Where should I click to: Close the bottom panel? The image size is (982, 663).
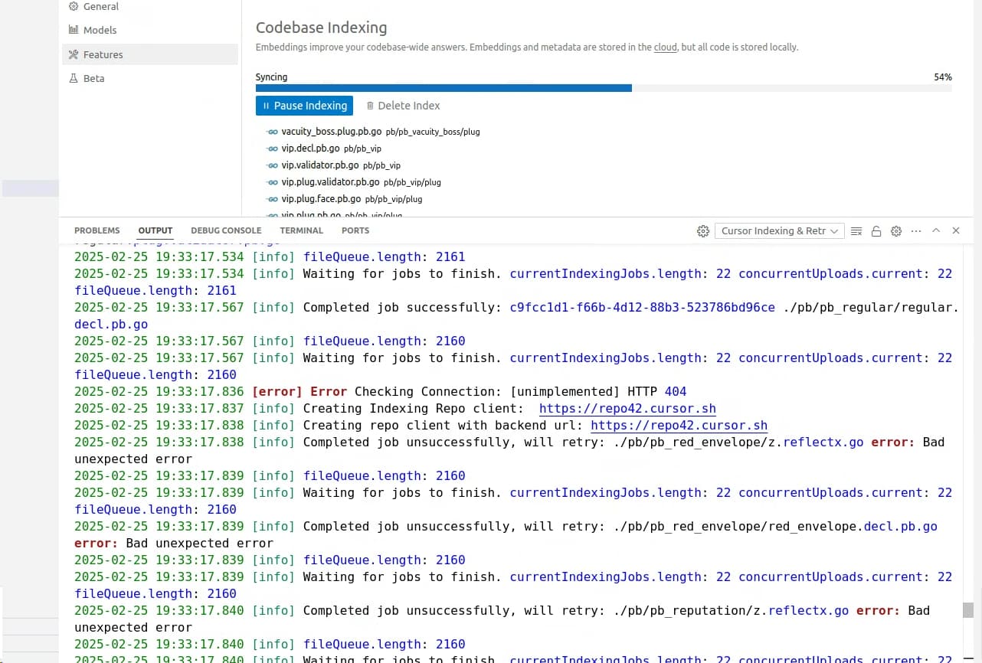coord(956,230)
